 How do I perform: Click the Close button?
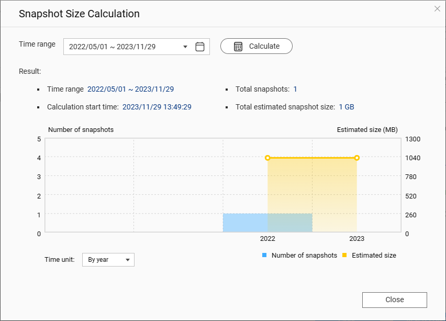point(394,300)
